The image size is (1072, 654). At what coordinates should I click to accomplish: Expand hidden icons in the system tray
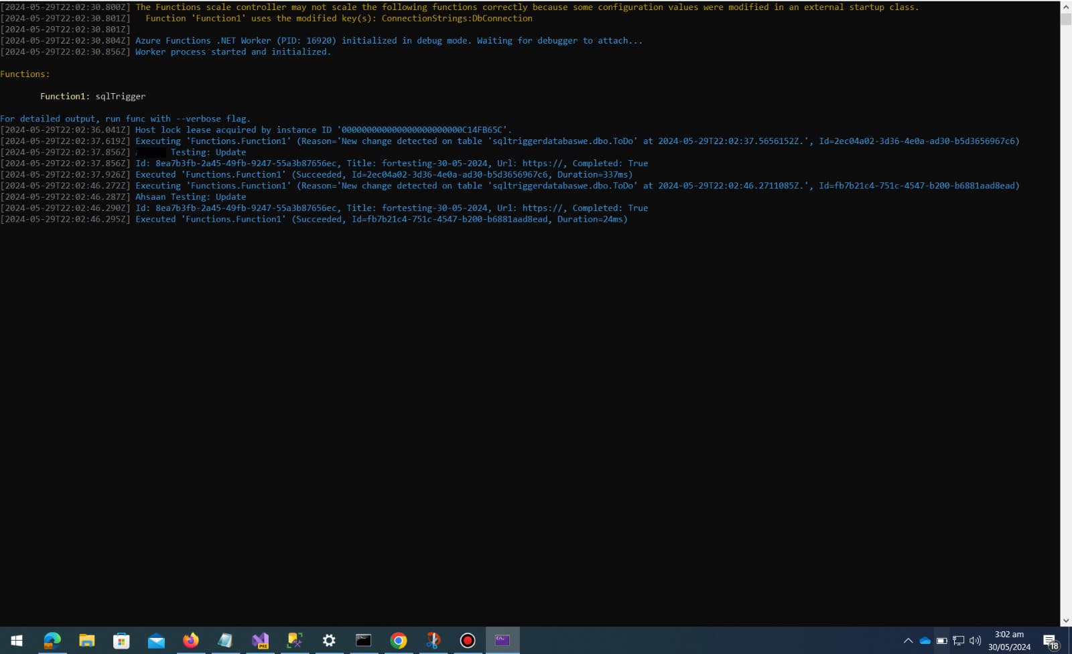(909, 641)
